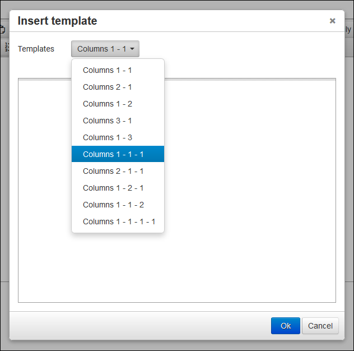Confirm with the Ok button
This screenshot has width=354, height=351.
(x=286, y=326)
